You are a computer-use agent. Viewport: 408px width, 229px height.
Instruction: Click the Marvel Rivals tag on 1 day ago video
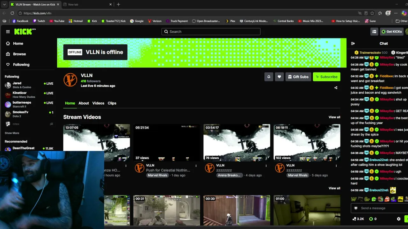pyautogui.click(x=157, y=175)
